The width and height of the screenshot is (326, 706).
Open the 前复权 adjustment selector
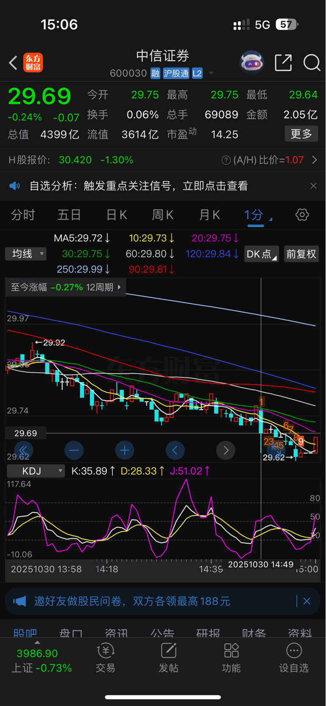coord(301,254)
